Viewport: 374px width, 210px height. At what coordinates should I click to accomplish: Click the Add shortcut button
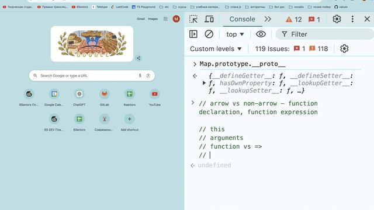[x=130, y=123]
